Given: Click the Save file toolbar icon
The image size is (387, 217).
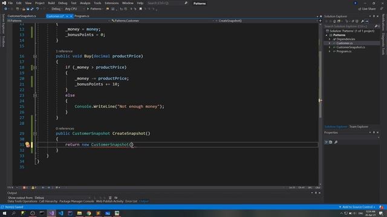Looking at the screenshot, I should [x=28, y=9].
